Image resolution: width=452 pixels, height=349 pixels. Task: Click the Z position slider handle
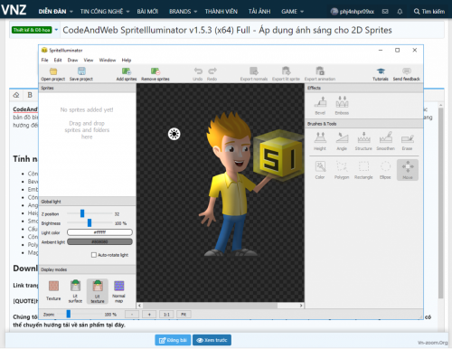point(82,213)
